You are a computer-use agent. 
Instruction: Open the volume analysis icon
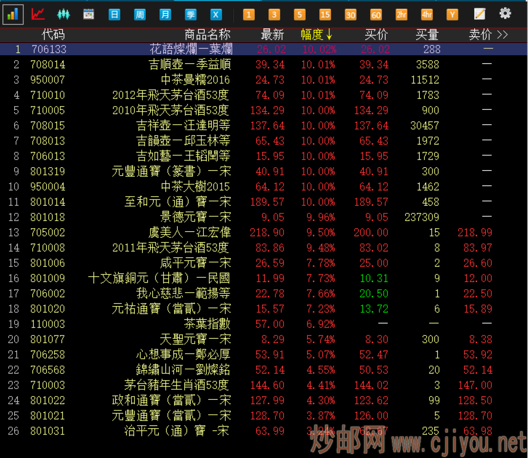[x=64, y=14]
